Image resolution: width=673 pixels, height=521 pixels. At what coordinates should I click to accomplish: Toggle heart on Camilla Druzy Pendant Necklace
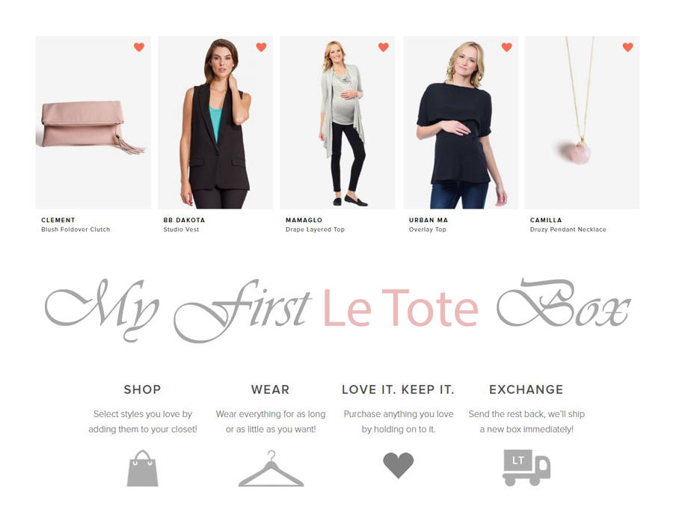pyautogui.click(x=627, y=47)
